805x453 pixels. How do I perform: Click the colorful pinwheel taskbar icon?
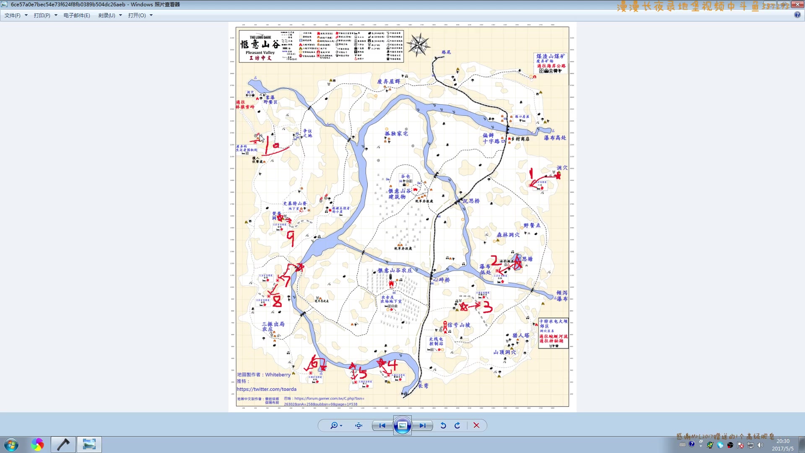(37, 444)
